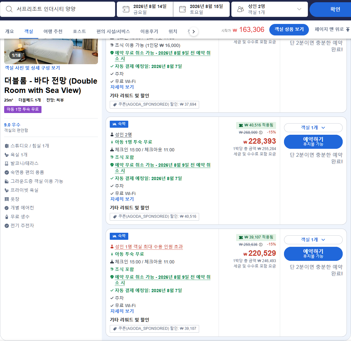
Task: Click the 전기 주전자 check icon
Action: coord(7,226)
